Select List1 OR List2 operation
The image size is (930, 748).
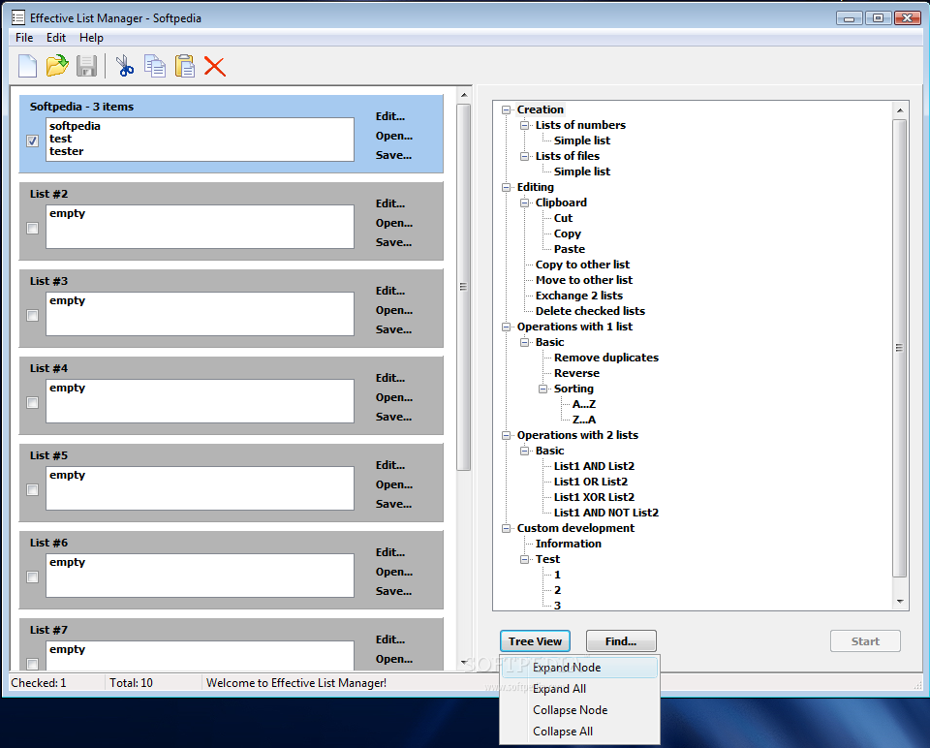(591, 482)
